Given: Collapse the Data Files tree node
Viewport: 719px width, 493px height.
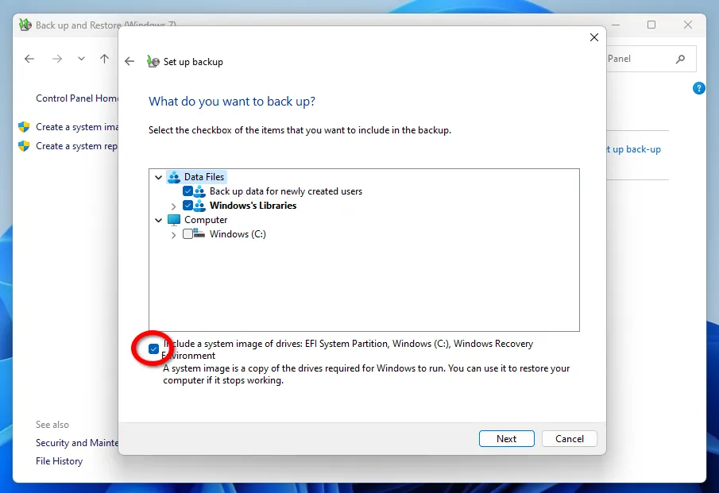Looking at the screenshot, I should coord(159,177).
